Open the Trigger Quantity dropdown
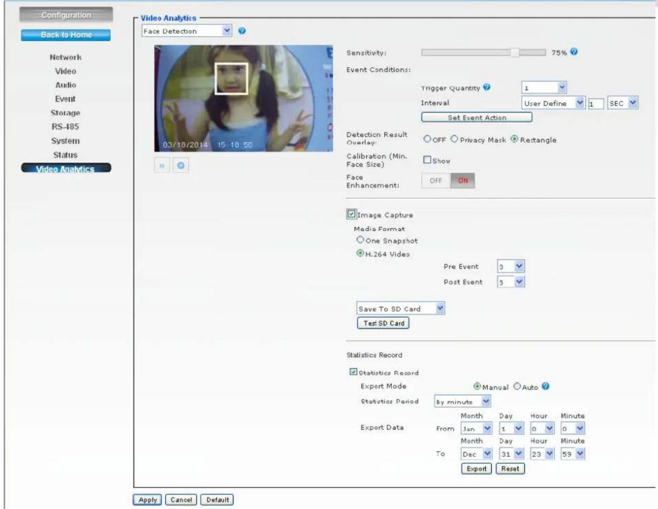The width and height of the screenshot is (658, 509). pyautogui.click(x=544, y=87)
